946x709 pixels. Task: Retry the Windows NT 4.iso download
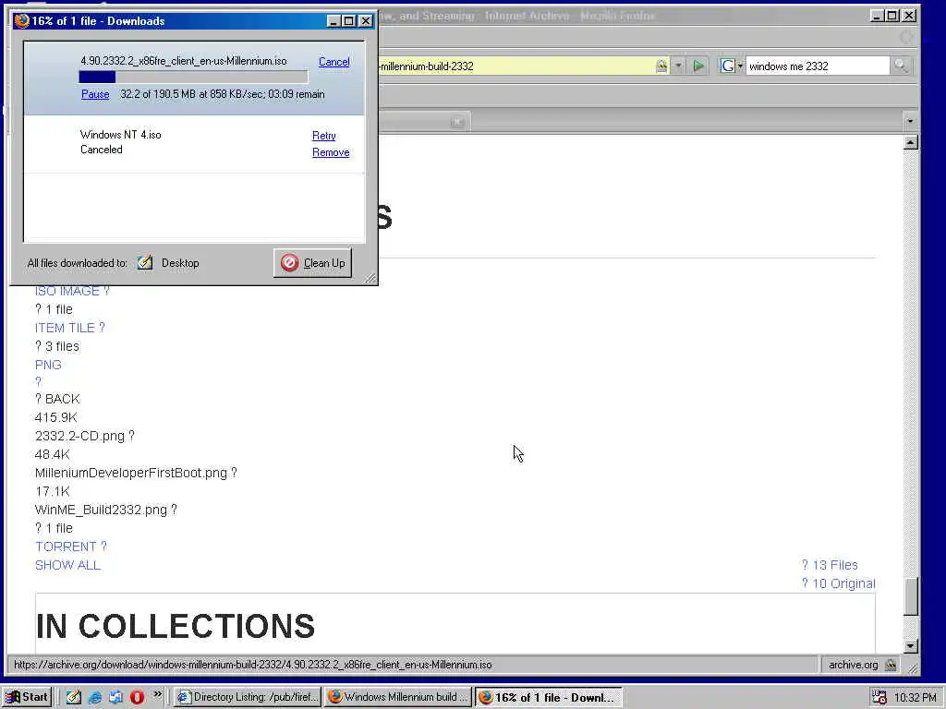[324, 136]
